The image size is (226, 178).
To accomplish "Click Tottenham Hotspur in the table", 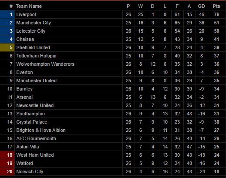I will 37,56.
